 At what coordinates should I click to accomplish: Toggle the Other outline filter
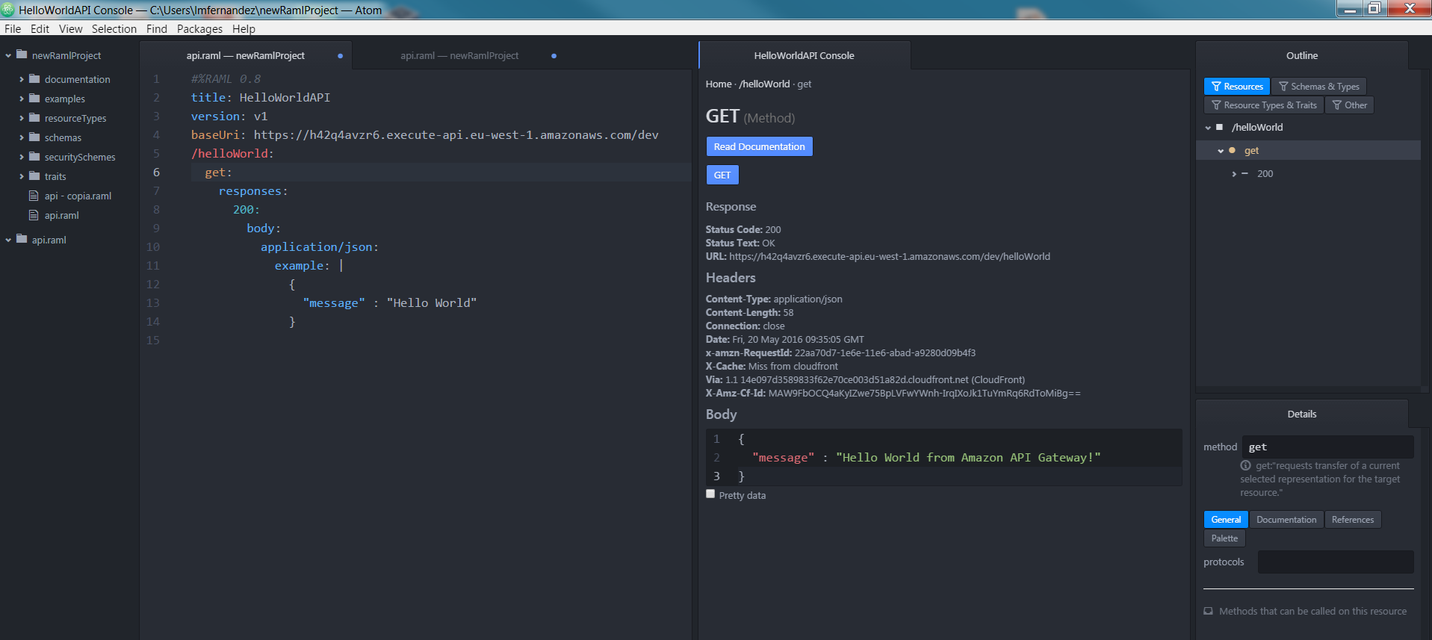(1349, 105)
